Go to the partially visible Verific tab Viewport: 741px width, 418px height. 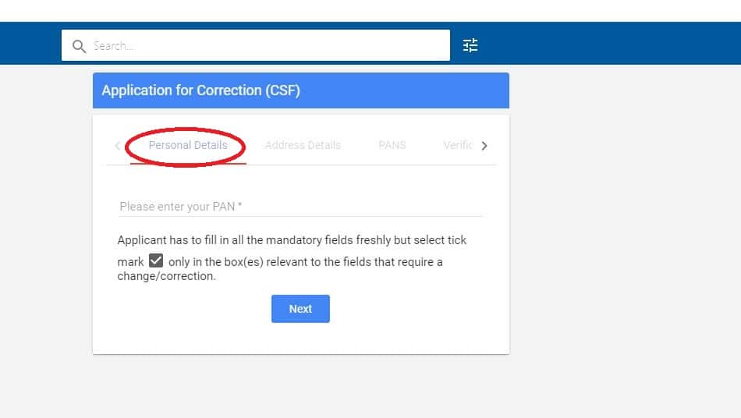point(458,145)
